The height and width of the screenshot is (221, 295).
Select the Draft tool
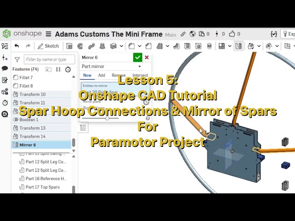(x=159, y=46)
